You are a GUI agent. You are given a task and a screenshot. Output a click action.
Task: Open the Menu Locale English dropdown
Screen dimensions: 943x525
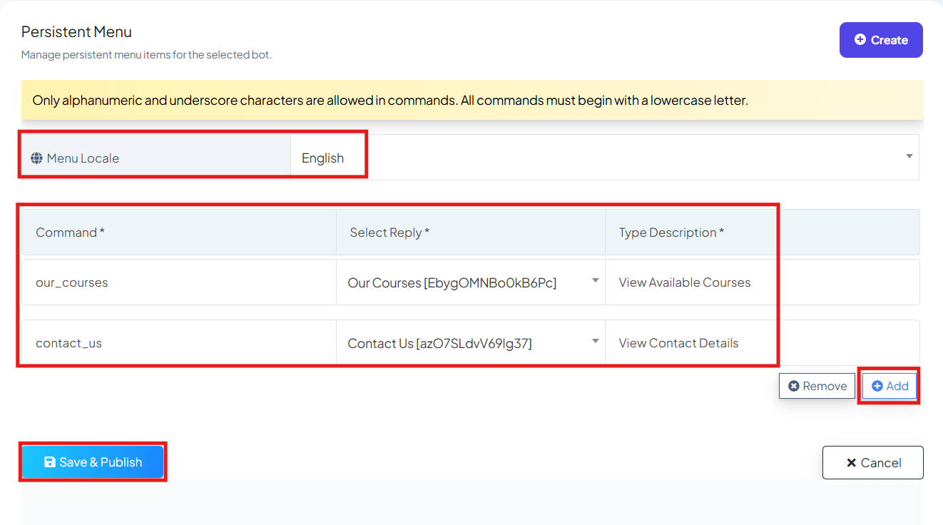(x=605, y=158)
